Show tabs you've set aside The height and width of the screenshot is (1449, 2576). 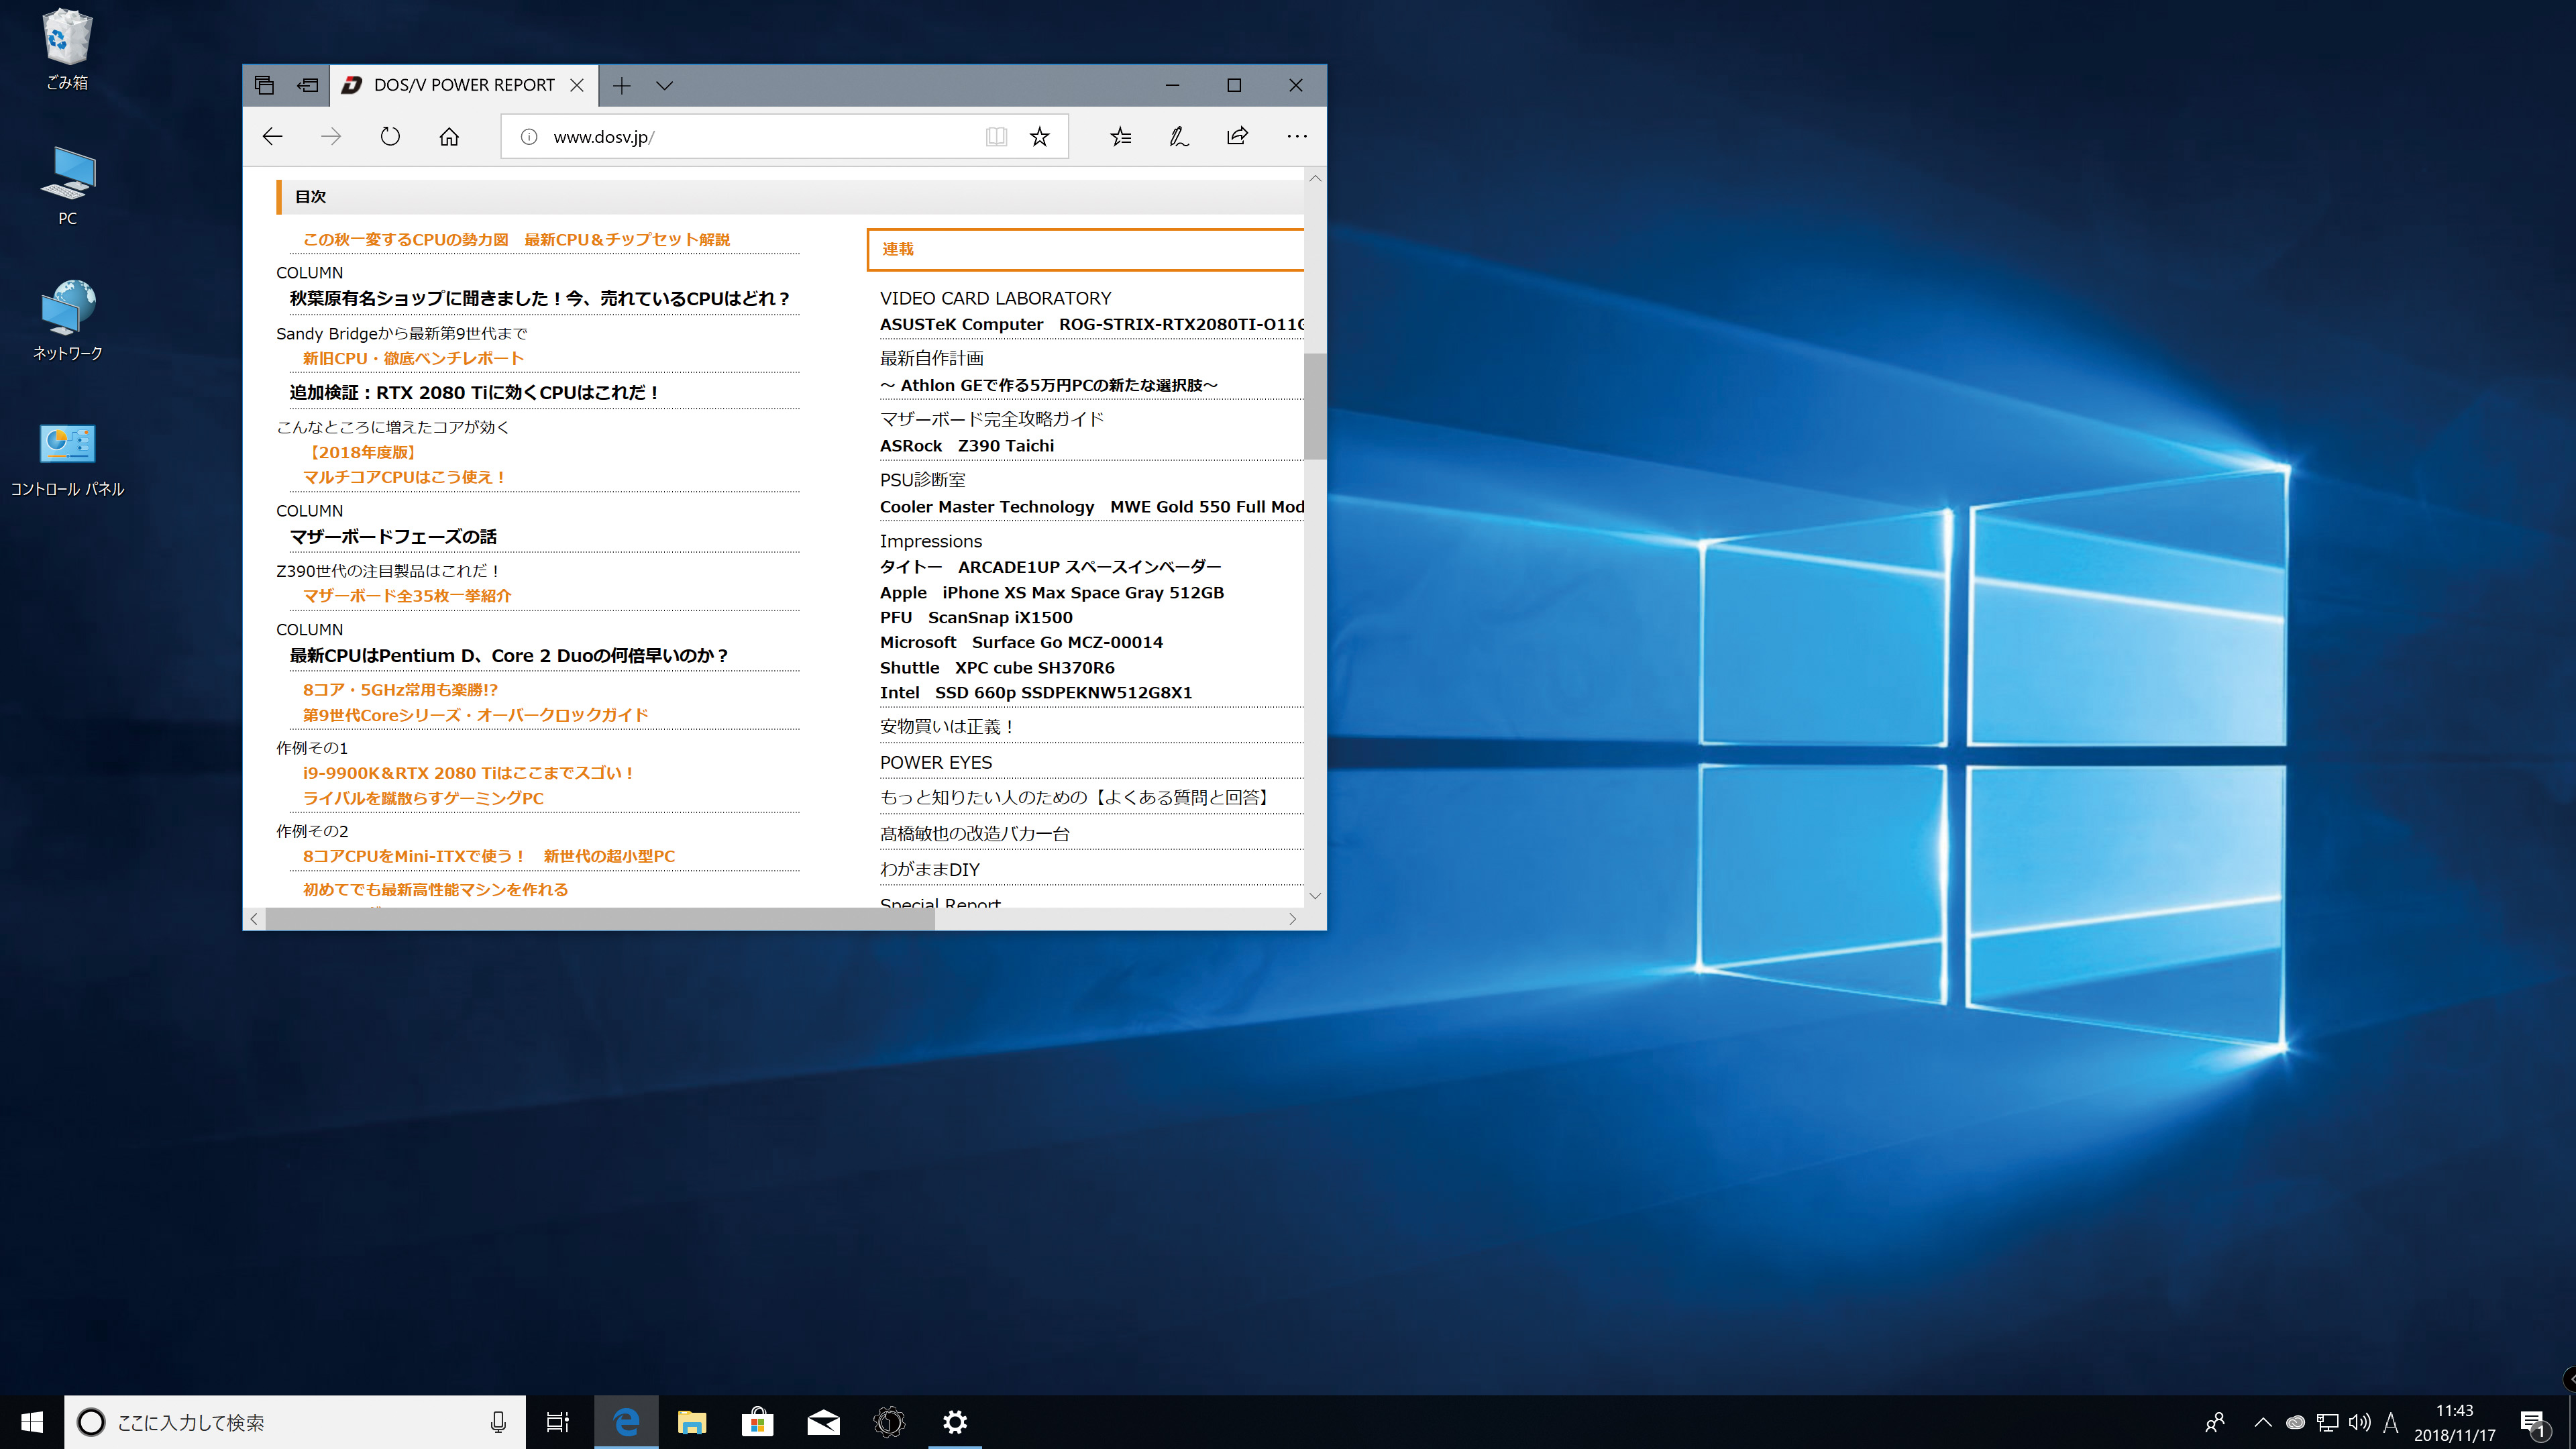(264, 86)
